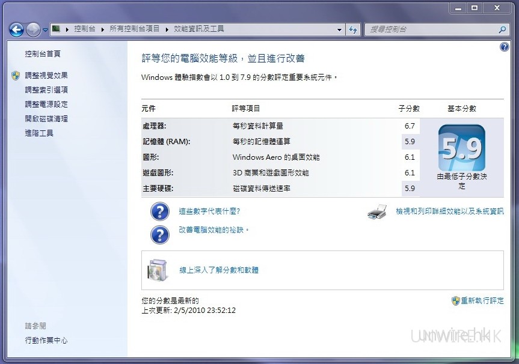Click the 遊戲圖形 row label
This screenshot has width=519, height=364.
158,173
